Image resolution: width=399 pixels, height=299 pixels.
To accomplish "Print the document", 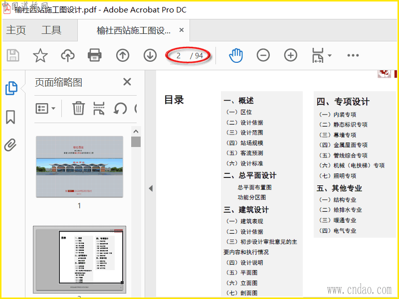I will pyautogui.click(x=95, y=55).
